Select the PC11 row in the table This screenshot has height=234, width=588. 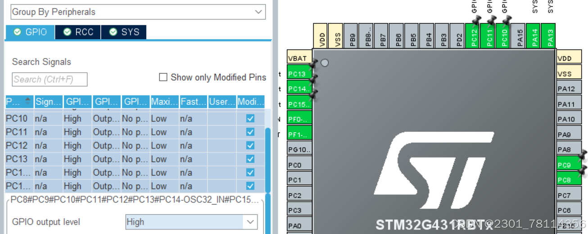point(135,132)
